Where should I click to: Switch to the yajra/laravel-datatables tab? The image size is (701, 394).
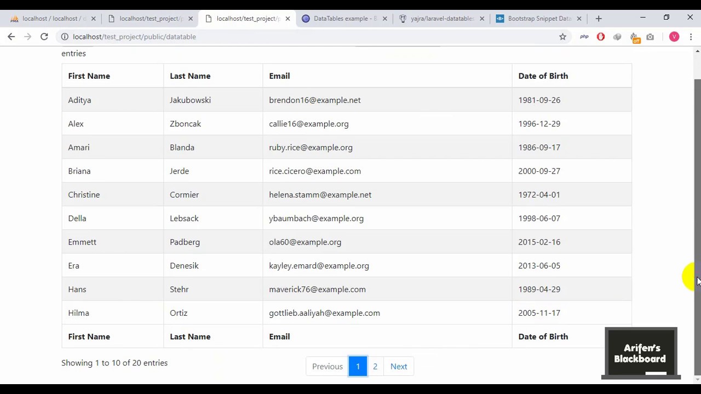point(441,19)
